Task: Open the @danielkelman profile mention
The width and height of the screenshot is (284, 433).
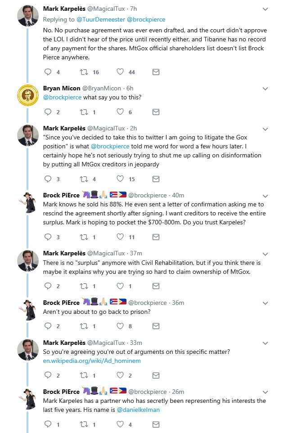Action: (x=138, y=410)
